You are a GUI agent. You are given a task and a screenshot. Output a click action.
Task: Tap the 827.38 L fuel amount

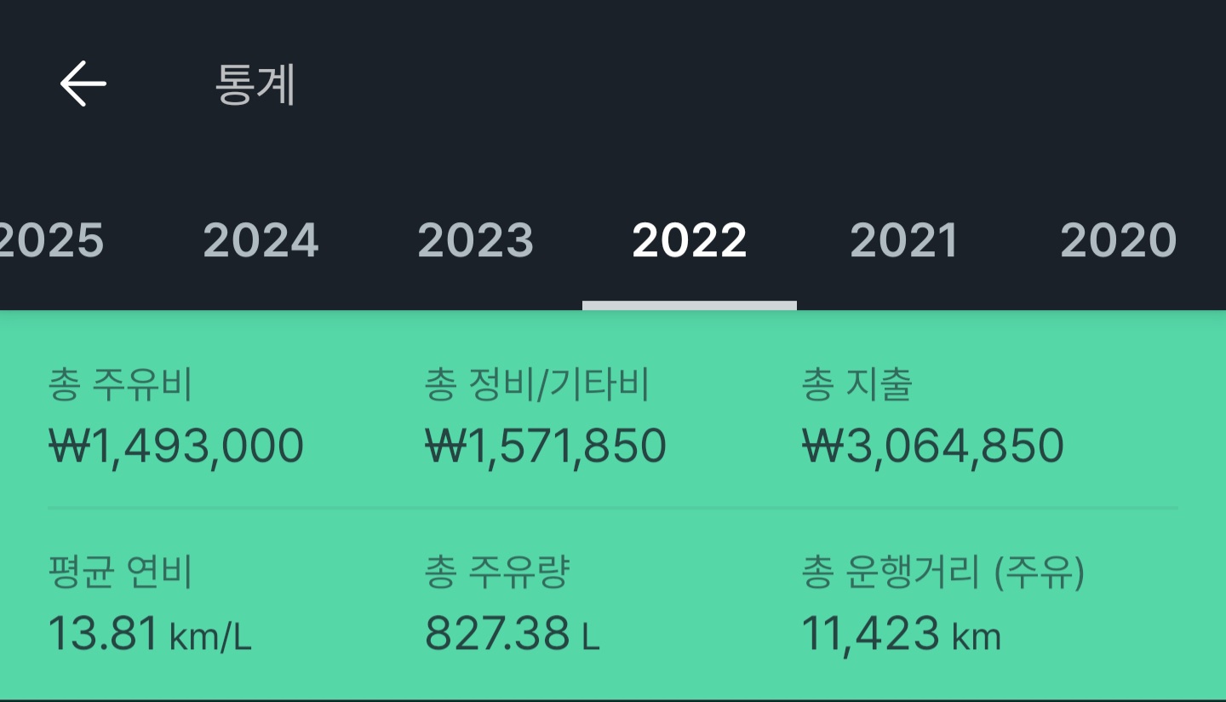pos(513,634)
